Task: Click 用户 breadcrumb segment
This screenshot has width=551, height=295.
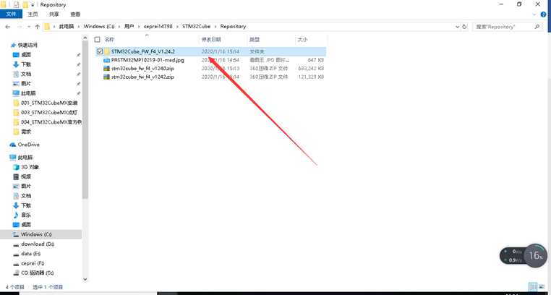Action: click(x=129, y=26)
